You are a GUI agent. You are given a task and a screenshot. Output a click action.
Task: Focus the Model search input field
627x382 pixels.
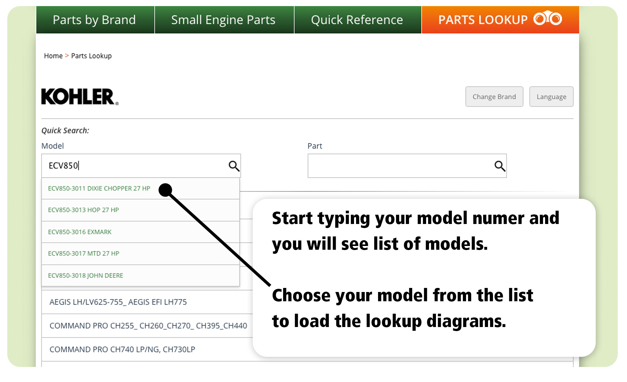point(141,166)
